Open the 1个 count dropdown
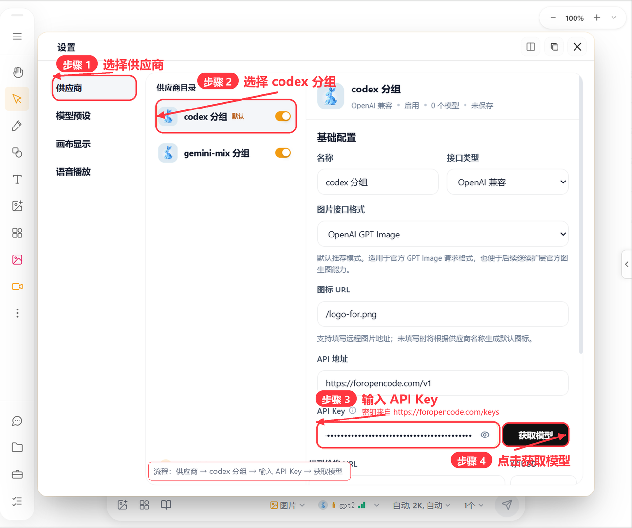Image resolution: width=632 pixels, height=528 pixels. click(x=474, y=505)
